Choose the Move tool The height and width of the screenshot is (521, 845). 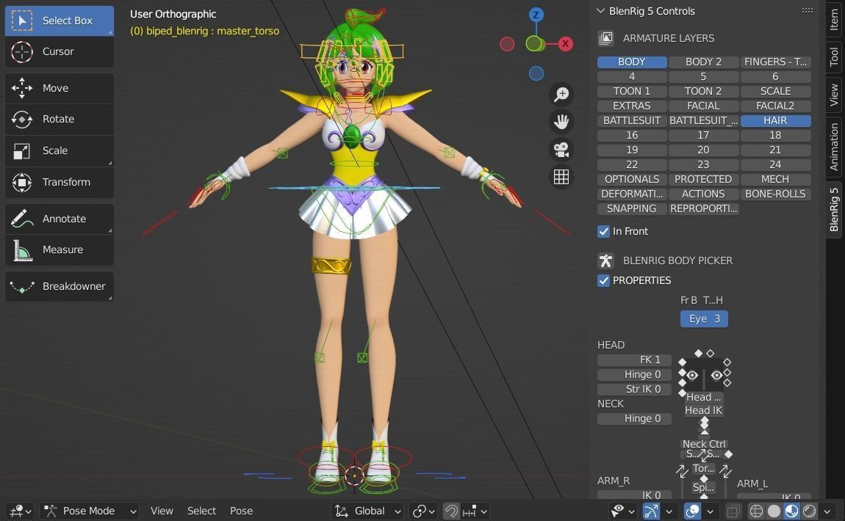(x=60, y=88)
